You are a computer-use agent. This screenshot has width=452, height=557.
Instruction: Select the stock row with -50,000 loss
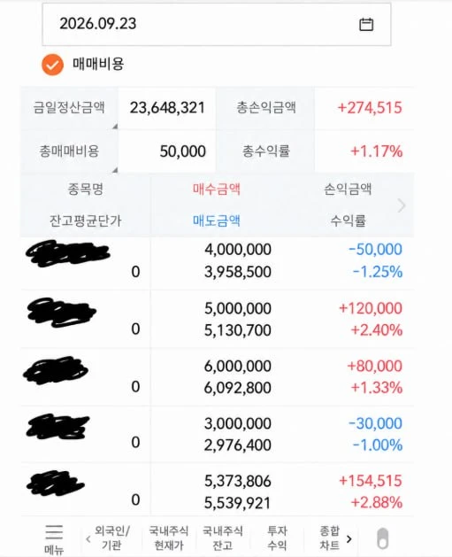click(217, 263)
